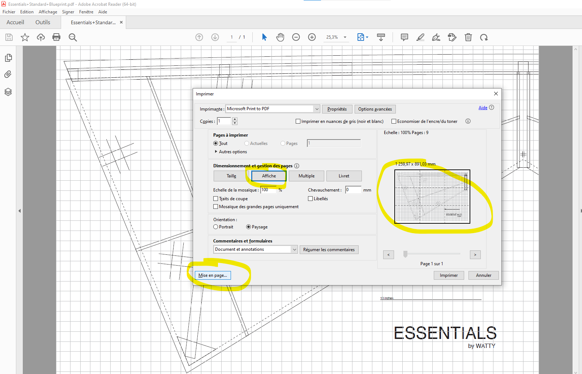Click the sign document pen icon

[x=436, y=37]
